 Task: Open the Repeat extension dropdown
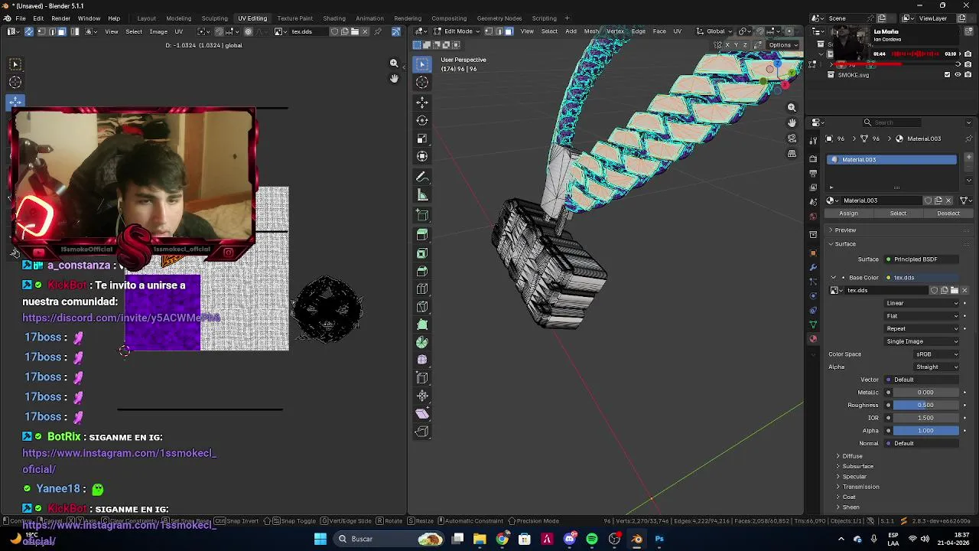(x=922, y=328)
